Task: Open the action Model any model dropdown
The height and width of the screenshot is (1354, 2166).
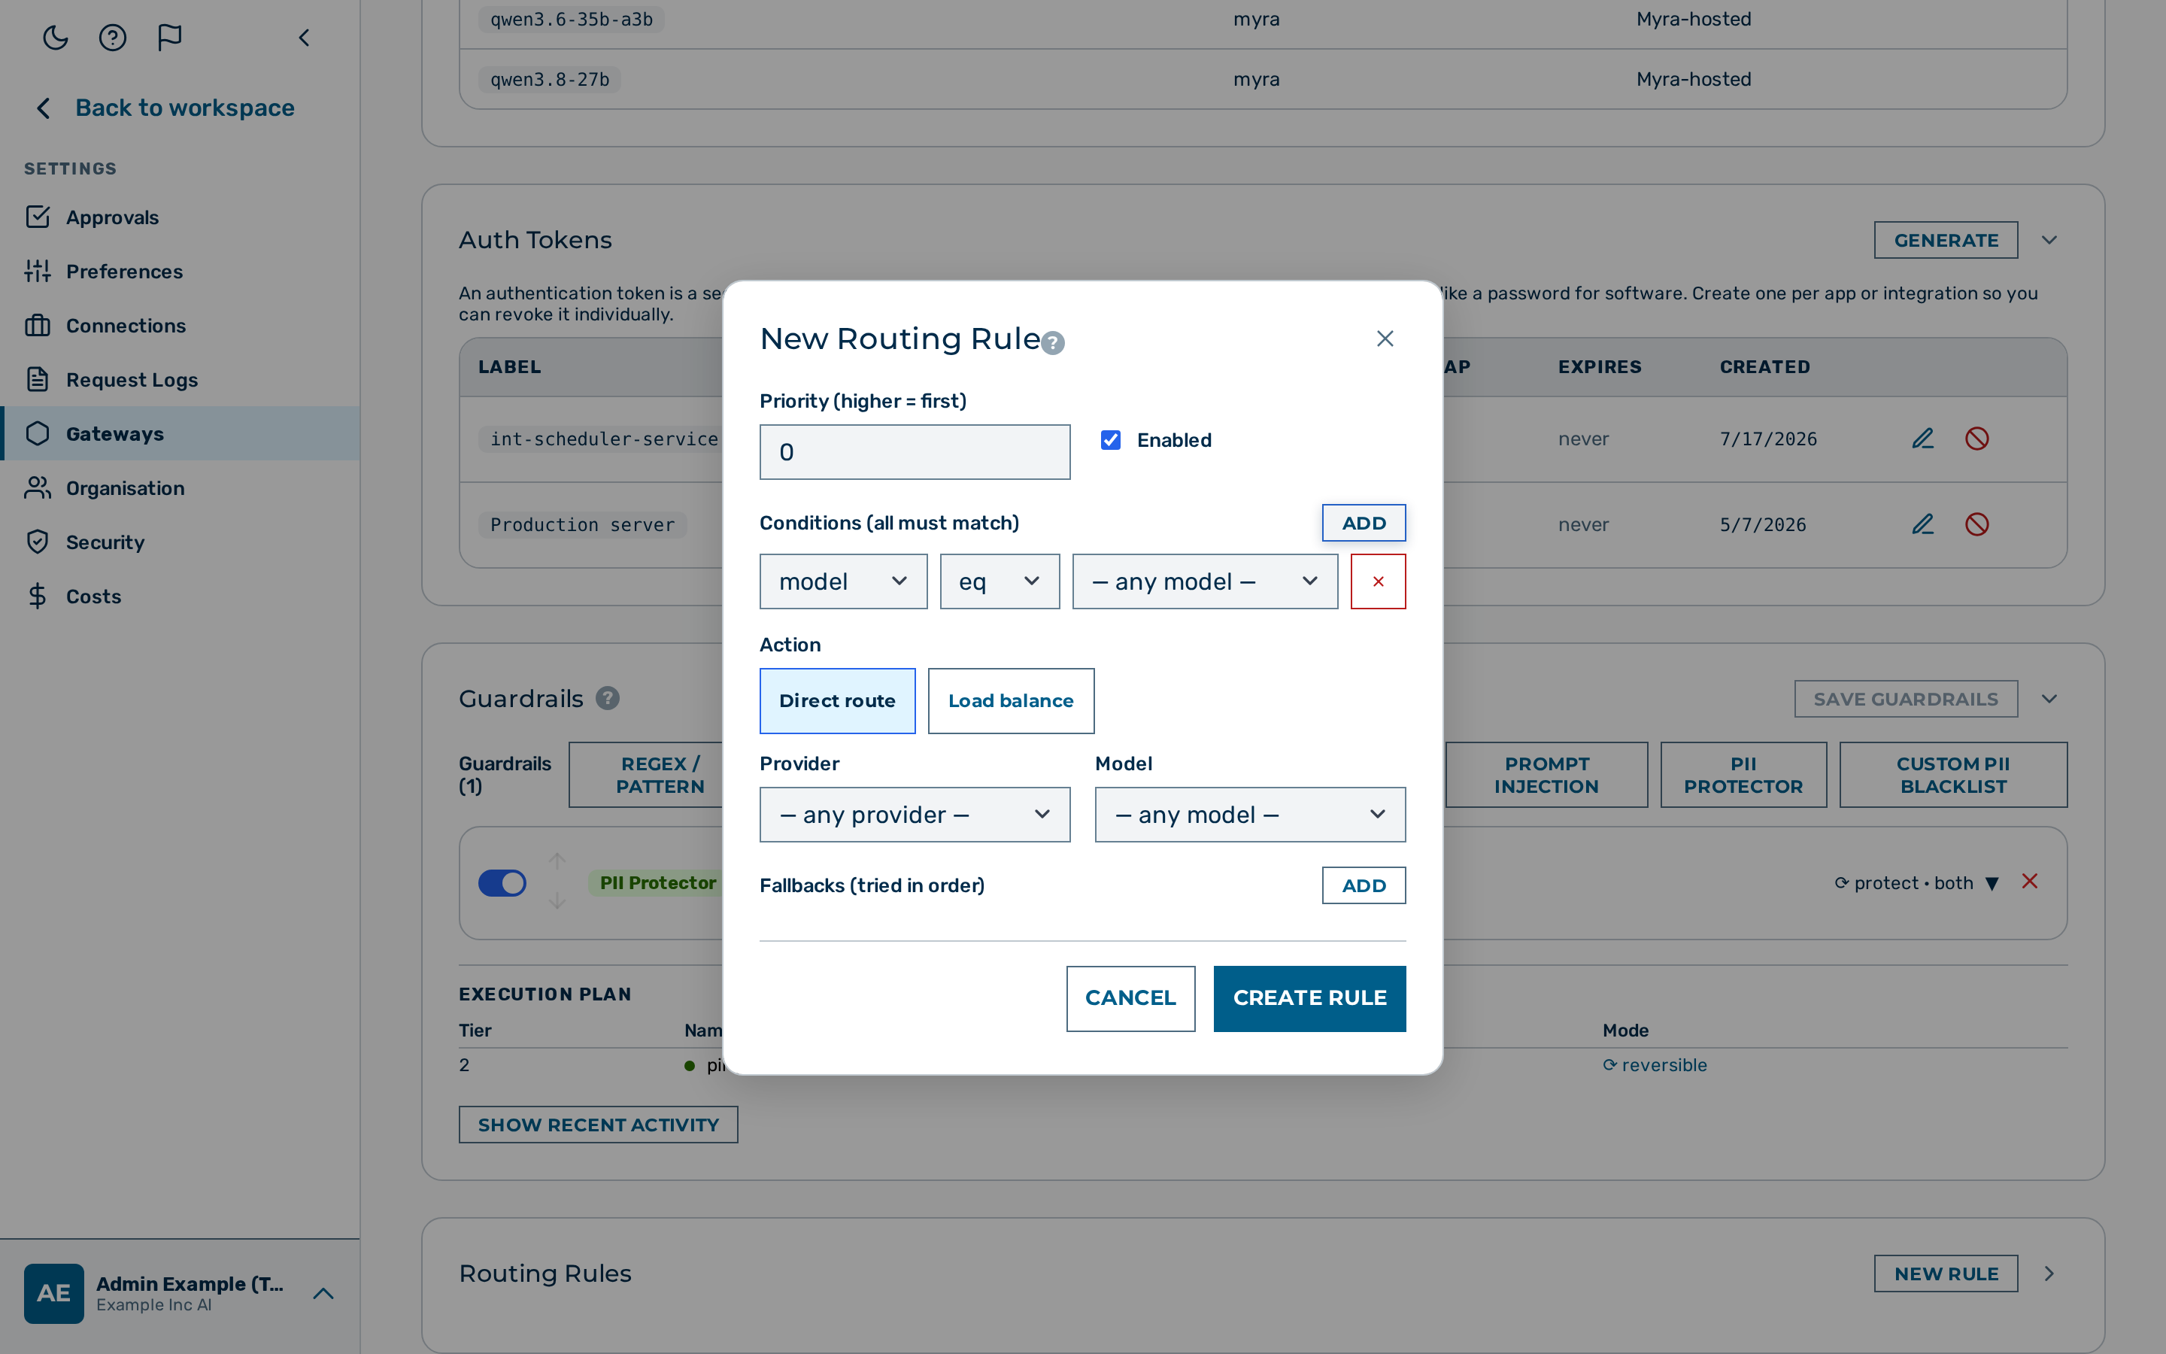Action: [1249, 815]
